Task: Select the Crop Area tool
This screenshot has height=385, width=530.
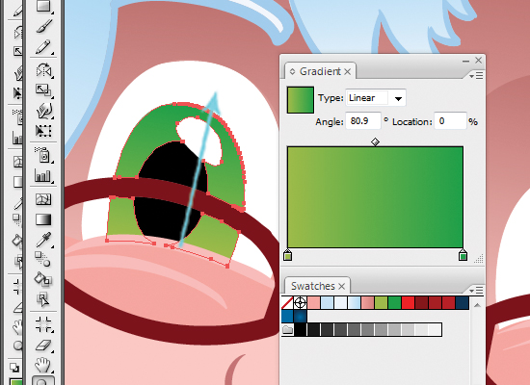Action: pyautogui.click(x=43, y=323)
